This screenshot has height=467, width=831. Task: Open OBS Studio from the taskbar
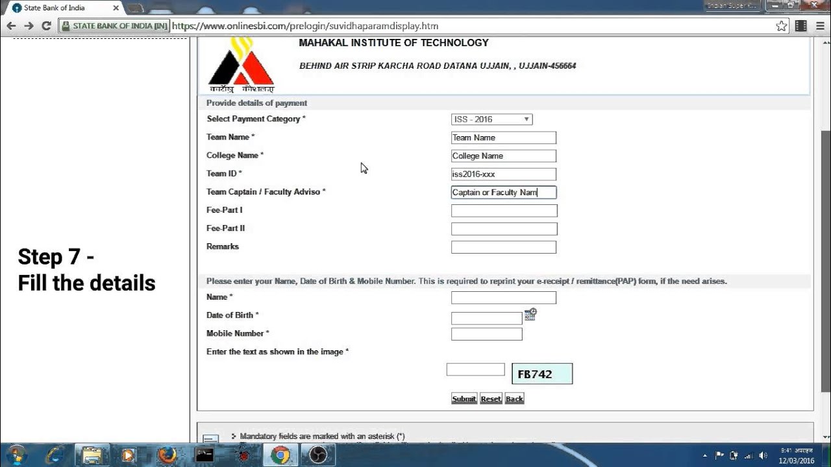(318, 455)
